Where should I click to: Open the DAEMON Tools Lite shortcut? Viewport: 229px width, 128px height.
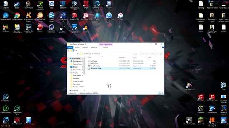point(109,17)
